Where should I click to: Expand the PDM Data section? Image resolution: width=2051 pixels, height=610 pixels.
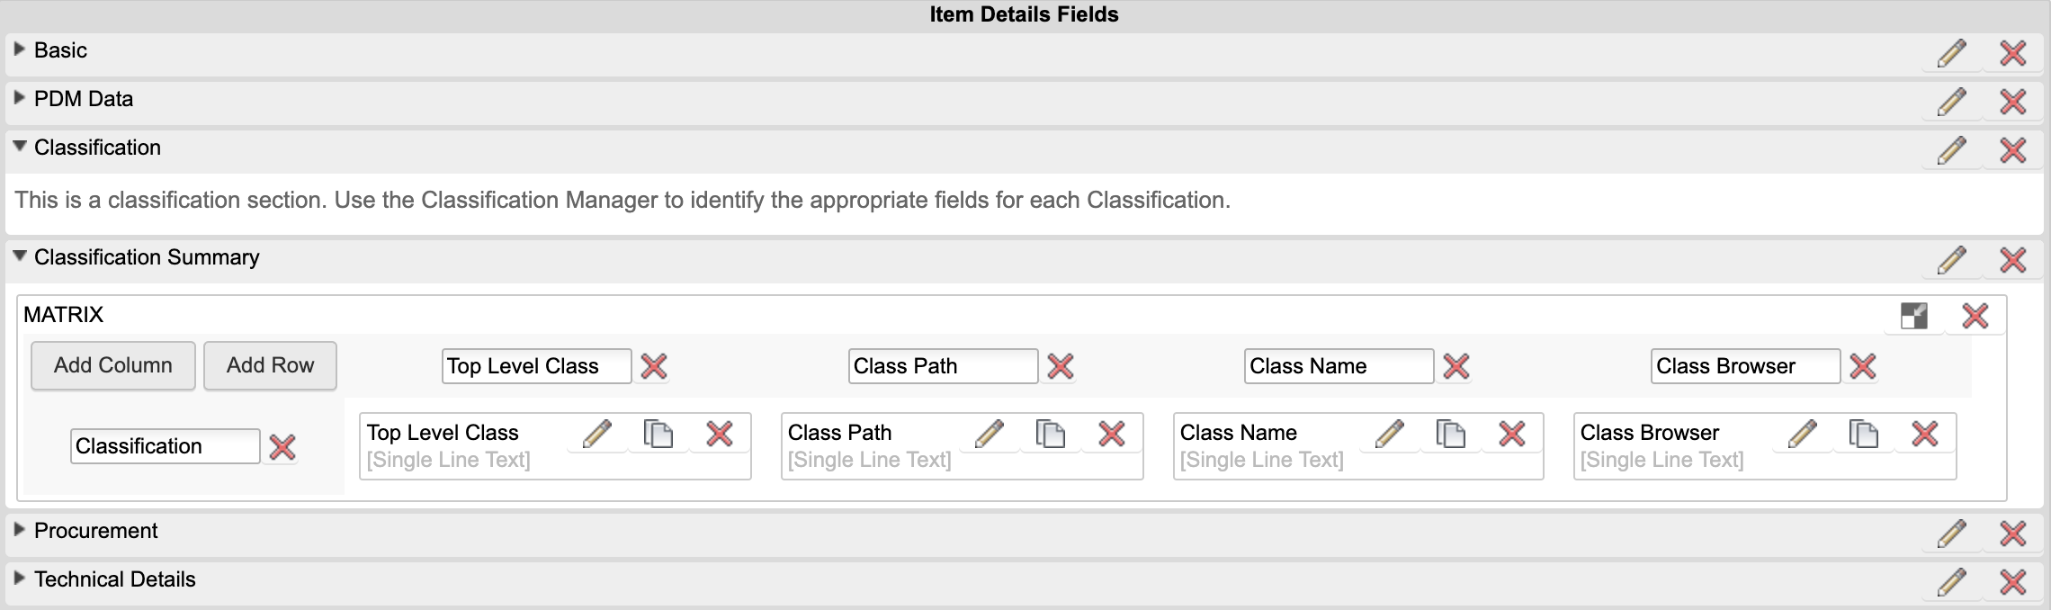point(19,98)
